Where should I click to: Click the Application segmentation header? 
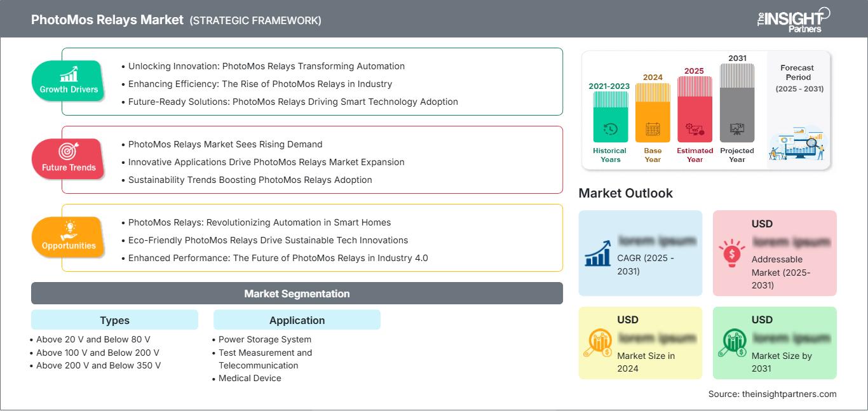(297, 320)
